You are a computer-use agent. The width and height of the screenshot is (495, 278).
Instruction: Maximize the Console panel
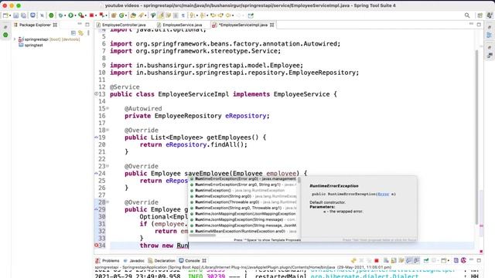tap(479, 260)
